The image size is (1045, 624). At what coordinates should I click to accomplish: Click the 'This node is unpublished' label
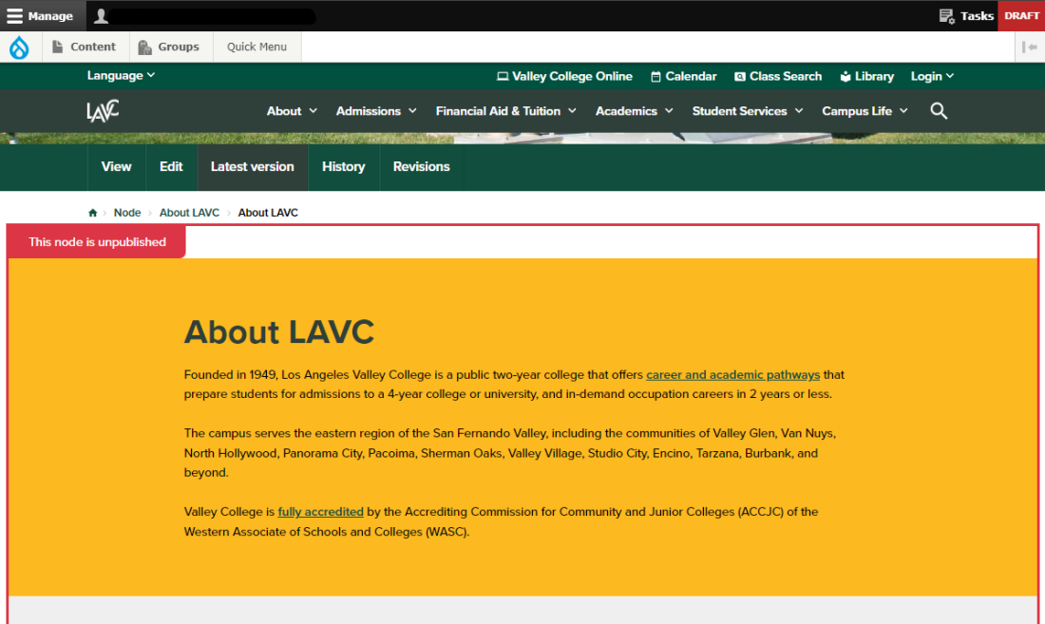97,242
